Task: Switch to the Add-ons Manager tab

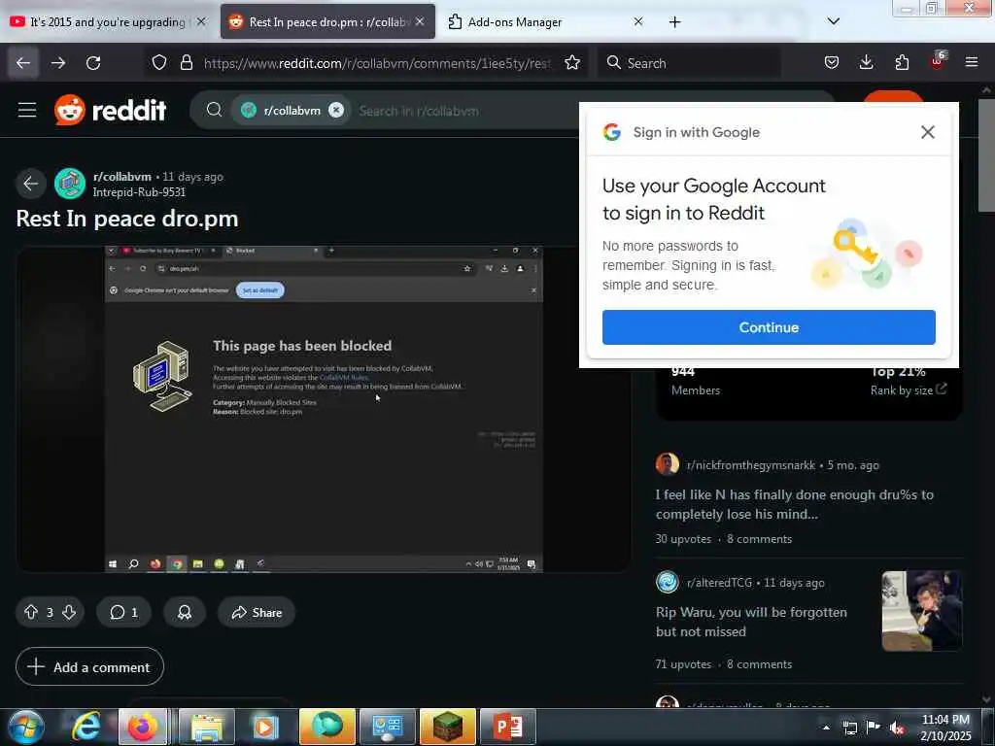Action: [515, 22]
